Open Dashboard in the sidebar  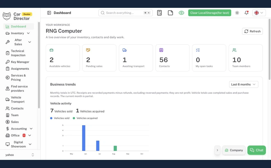click(x=19, y=26)
